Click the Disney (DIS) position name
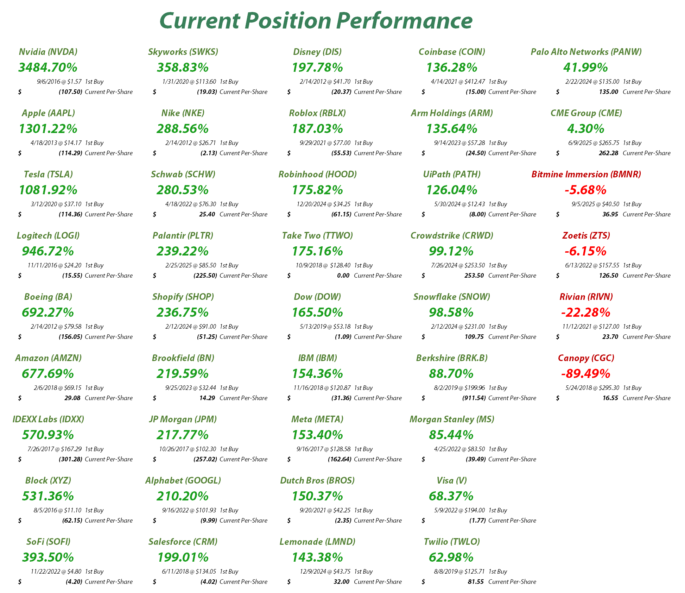This screenshot has height=593, width=685. point(317,52)
